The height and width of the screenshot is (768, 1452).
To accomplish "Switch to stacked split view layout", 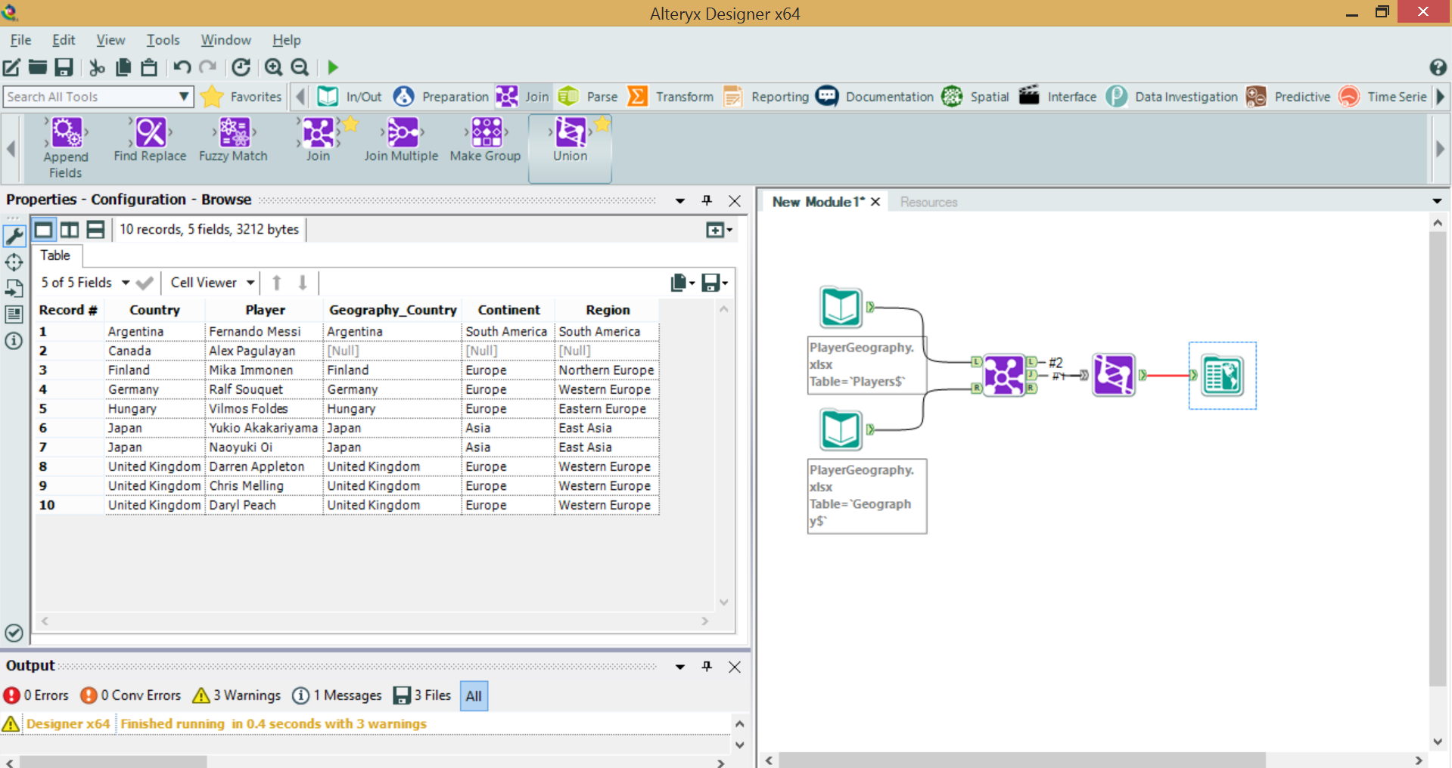I will coord(95,229).
